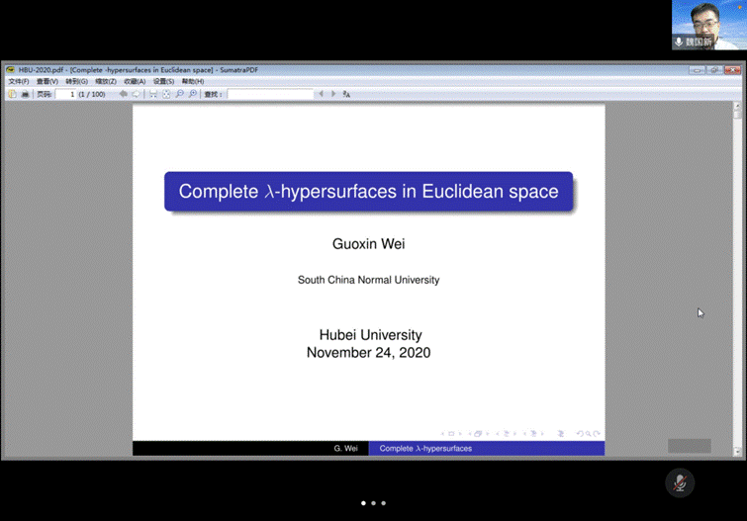Image resolution: width=747 pixels, height=521 pixels.
Task: Click the Fit Page icon
Action: click(166, 94)
